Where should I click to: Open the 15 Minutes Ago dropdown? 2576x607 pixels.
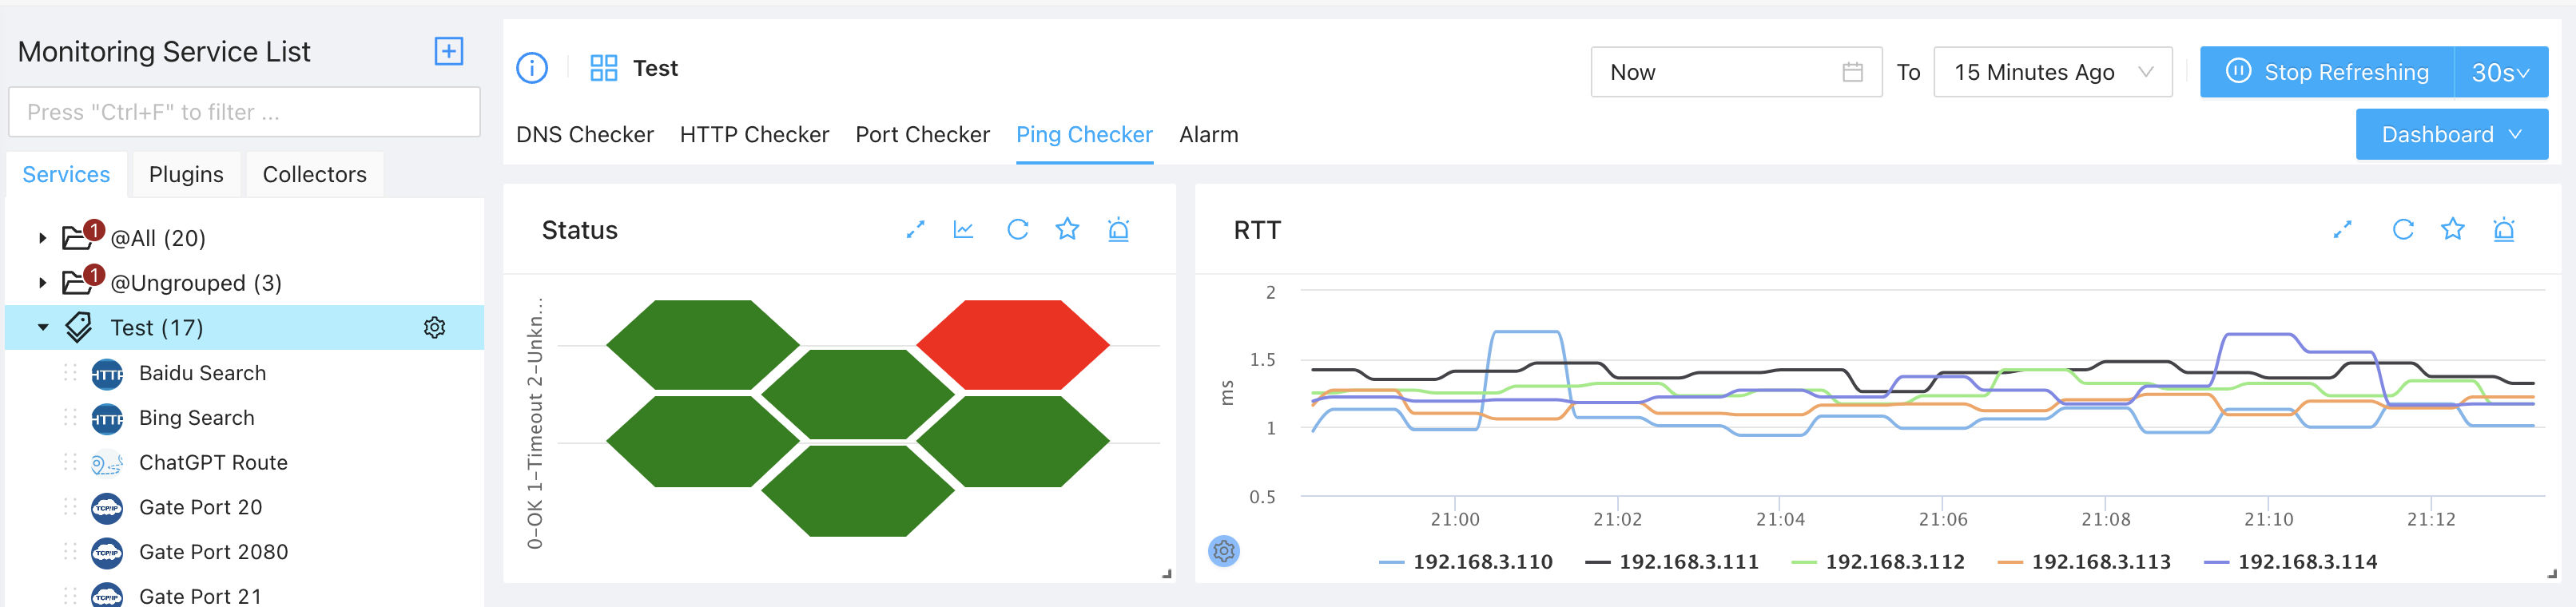[x=2052, y=72]
